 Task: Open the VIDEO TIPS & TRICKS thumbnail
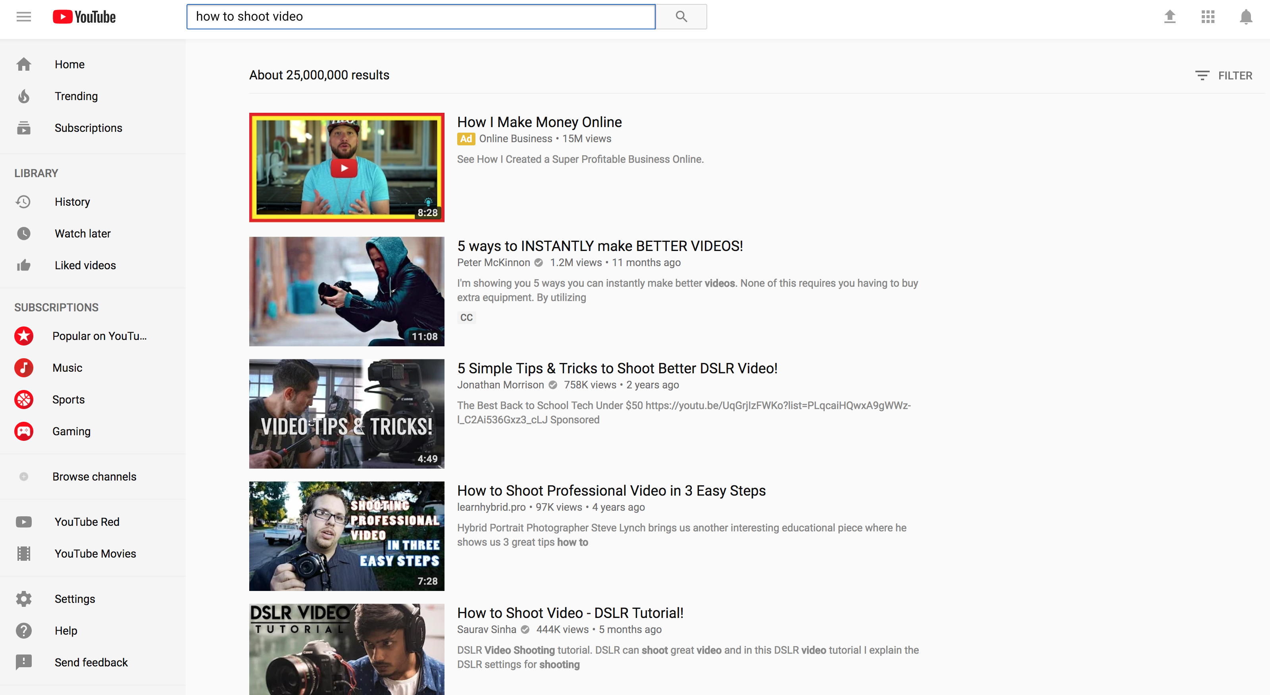(346, 414)
